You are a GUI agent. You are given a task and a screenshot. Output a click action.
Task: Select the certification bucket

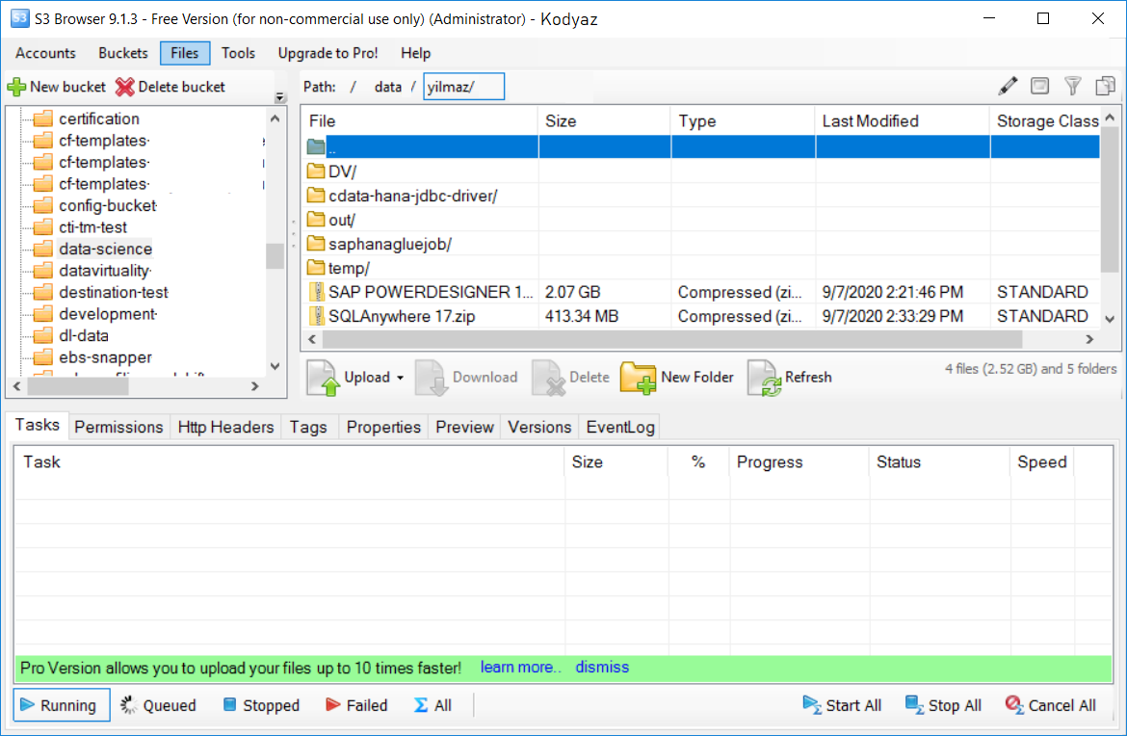(99, 118)
